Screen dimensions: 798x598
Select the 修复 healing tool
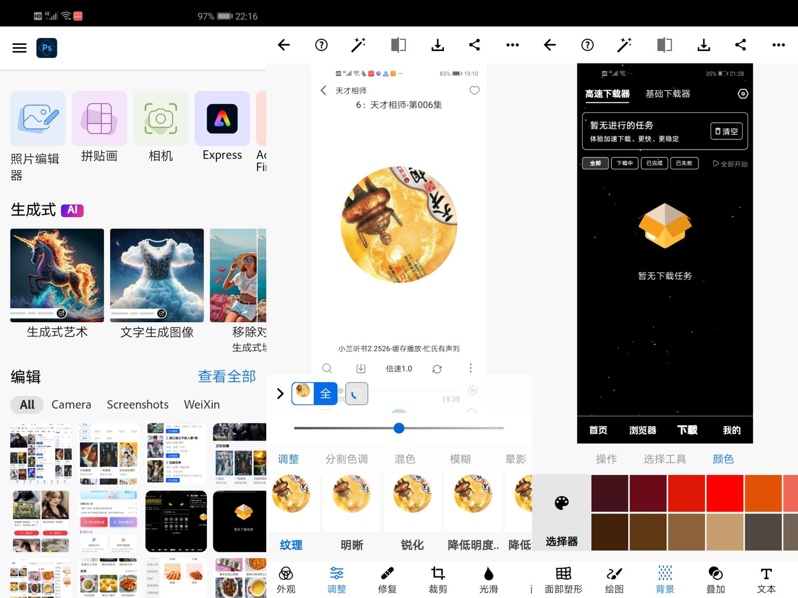point(387,579)
